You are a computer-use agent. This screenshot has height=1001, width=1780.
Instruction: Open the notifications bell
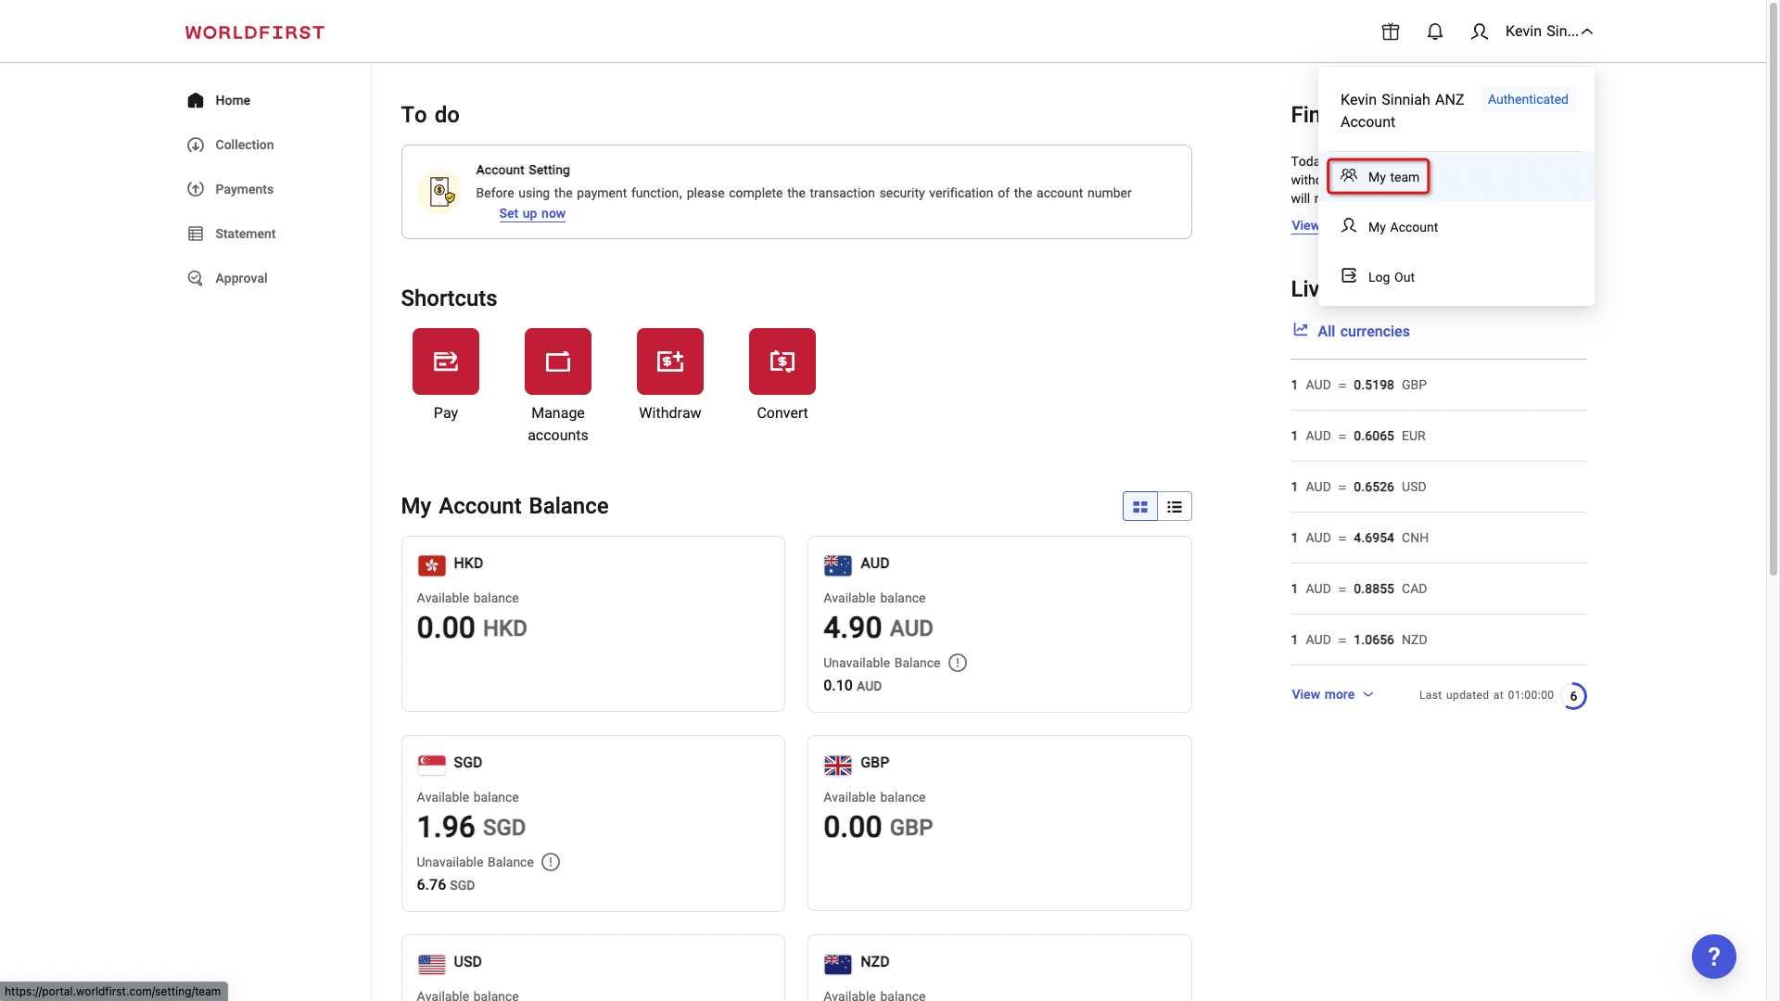click(1434, 31)
